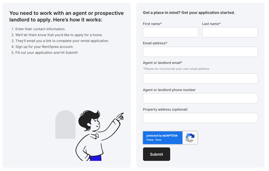This screenshot has height=171, width=269.
Task: Focus the Email address text box
Action: click(x=200, y=52)
